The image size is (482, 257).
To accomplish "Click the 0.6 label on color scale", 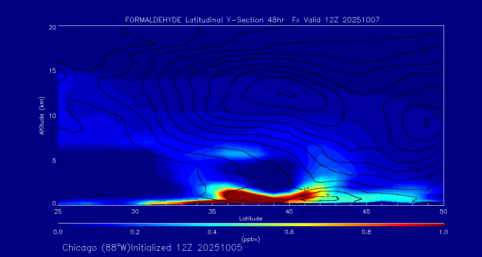I will tap(288, 232).
